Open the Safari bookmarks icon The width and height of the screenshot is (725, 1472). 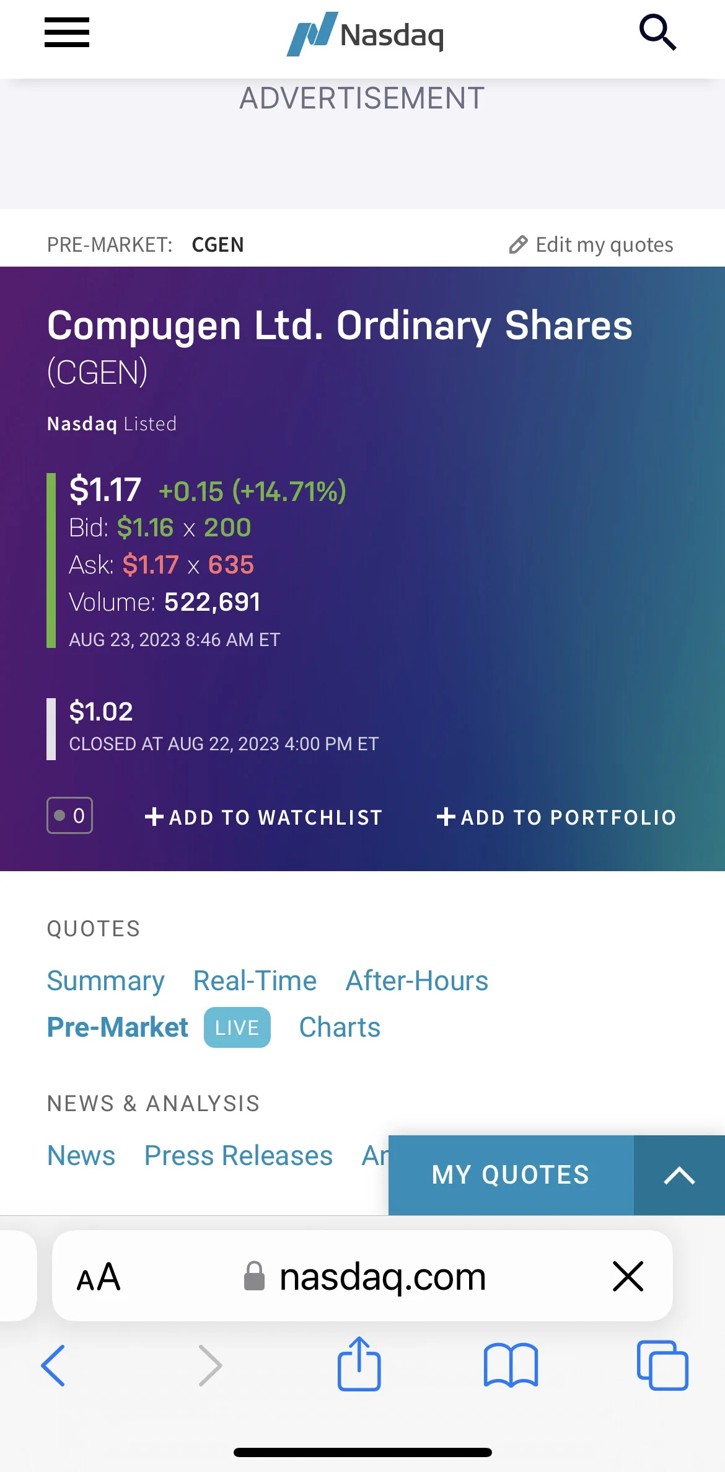tap(511, 1365)
